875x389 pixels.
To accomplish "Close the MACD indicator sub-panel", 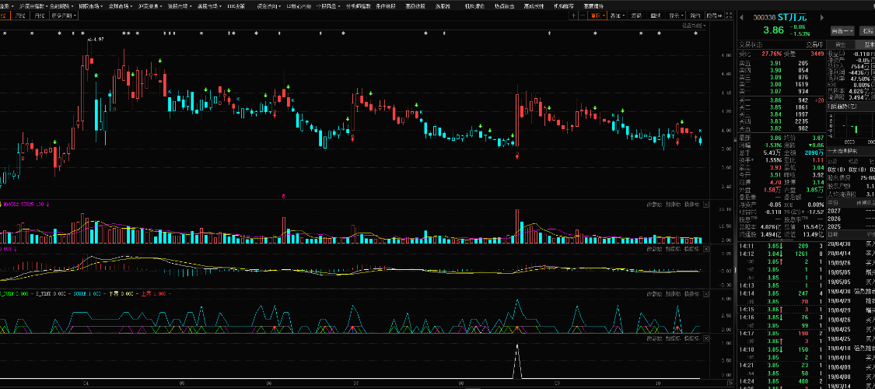I will (706, 249).
